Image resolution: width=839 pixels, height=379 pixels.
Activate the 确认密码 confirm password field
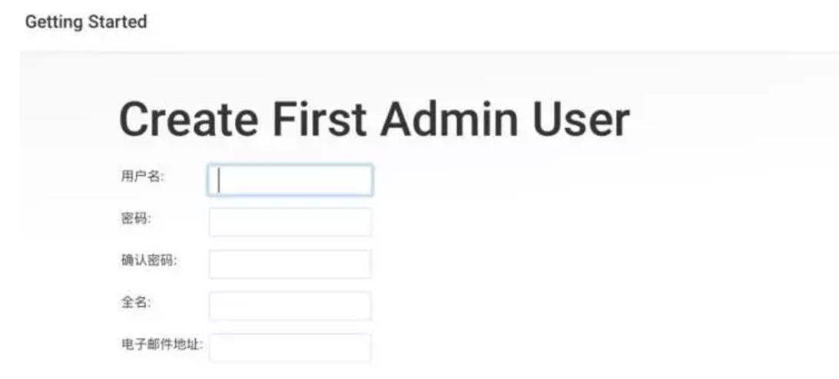pyautogui.click(x=290, y=264)
